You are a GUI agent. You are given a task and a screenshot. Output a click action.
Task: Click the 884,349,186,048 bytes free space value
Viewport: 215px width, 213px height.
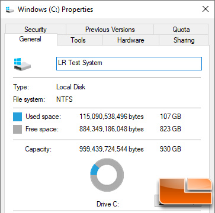[111, 129]
